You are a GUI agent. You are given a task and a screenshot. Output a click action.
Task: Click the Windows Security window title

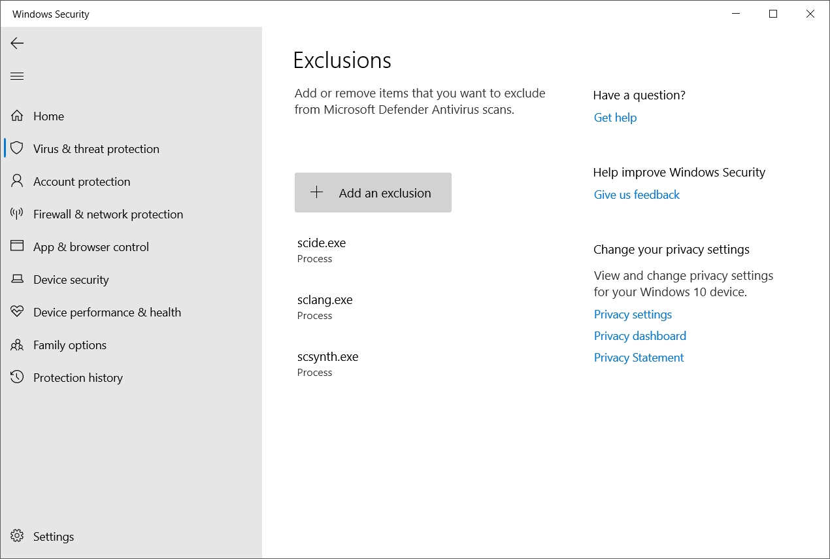click(x=51, y=14)
